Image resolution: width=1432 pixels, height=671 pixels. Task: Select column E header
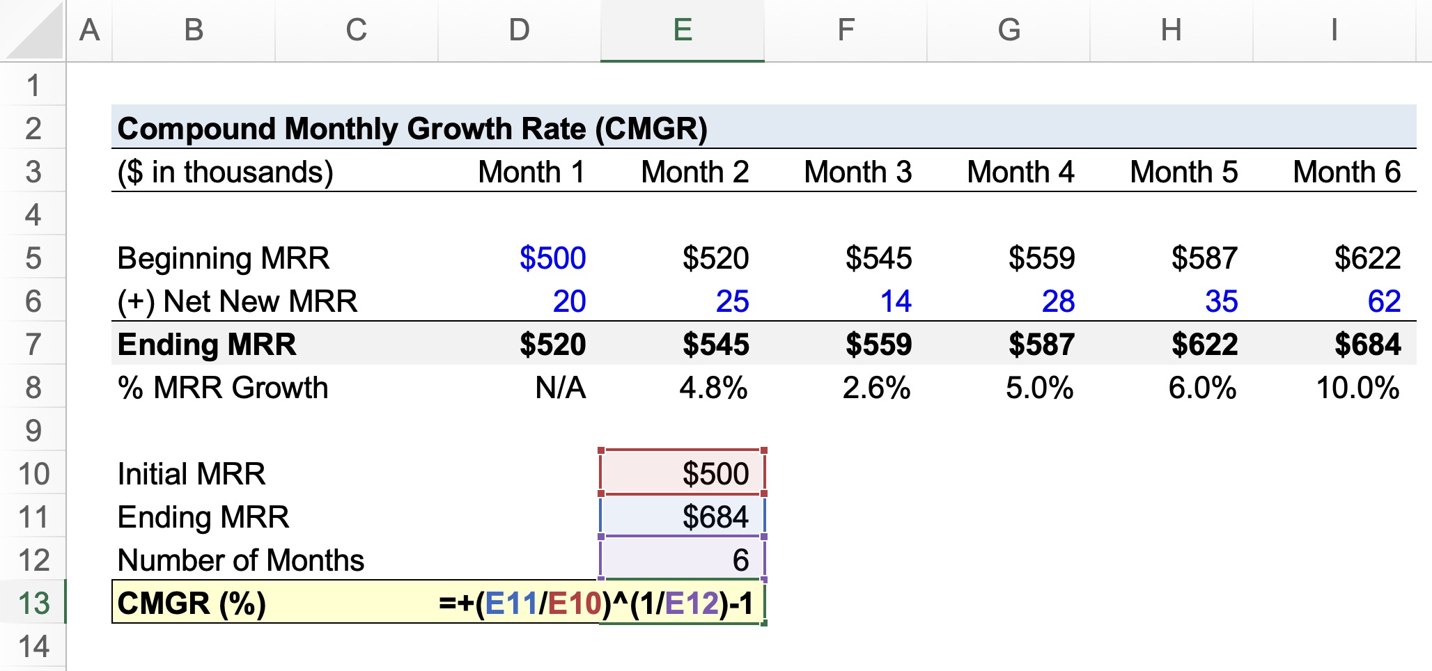[683, 31]
